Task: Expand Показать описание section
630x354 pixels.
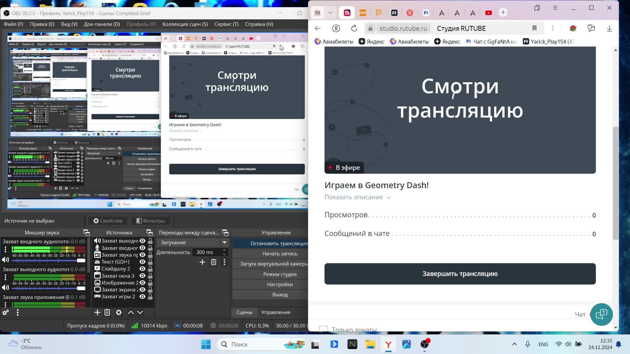Action: (x=357, y=197)
